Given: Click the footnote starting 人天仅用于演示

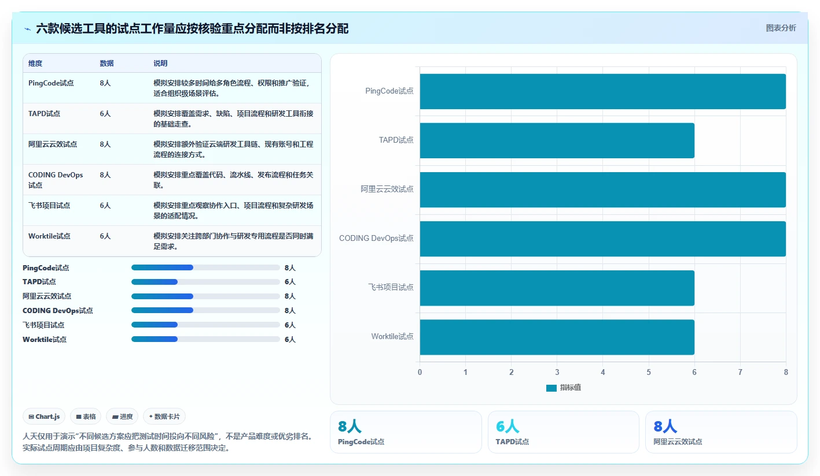Looking at the screenshot, I should 169,442.
